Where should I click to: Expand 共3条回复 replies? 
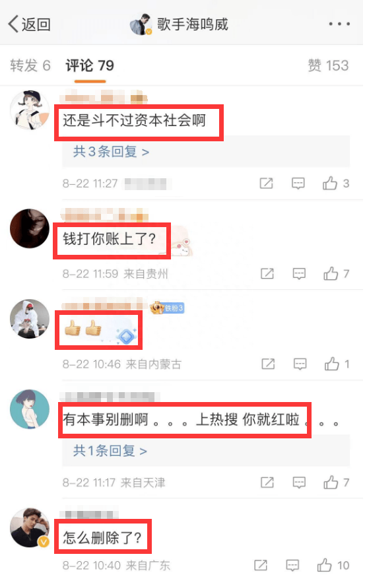pos(111,151)
